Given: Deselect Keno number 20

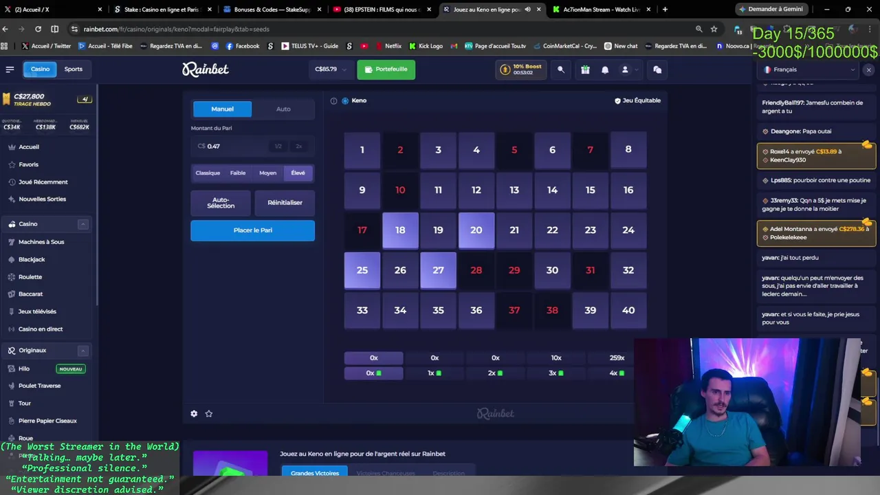Looking at the screenshot, I should pyautogui.click(x=476, y=230).
